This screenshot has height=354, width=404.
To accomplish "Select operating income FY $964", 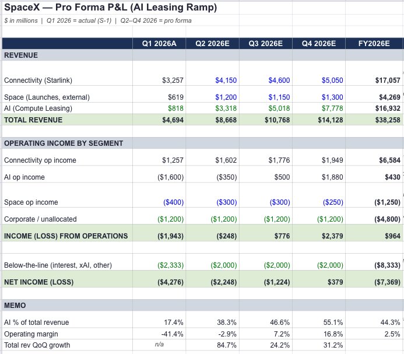I will pyautogui.click(x=393, y=236).
